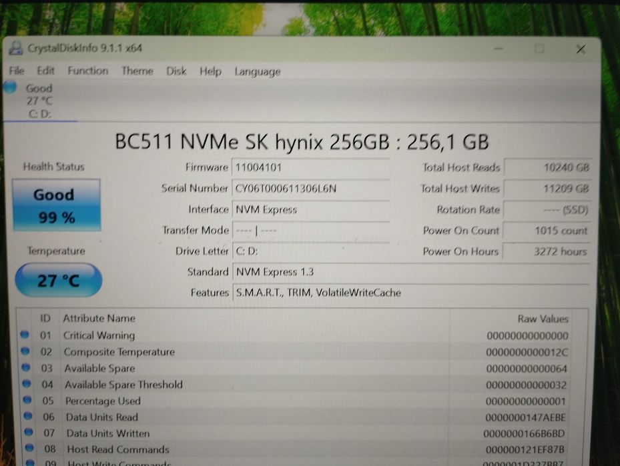
Task: Open the Theme menu
Action: click(x=137, y=71)
